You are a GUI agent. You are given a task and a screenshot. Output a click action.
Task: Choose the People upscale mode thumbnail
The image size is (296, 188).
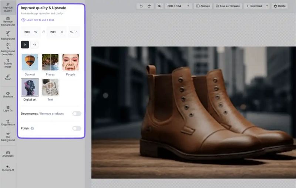tap(71, 62)
